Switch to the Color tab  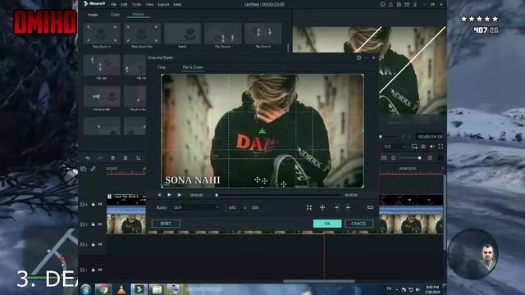[115, 15]
